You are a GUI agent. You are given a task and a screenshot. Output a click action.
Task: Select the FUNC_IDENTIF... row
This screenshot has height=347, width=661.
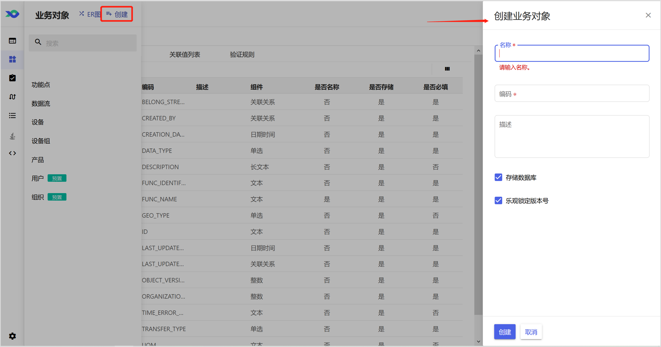point(302,183)
